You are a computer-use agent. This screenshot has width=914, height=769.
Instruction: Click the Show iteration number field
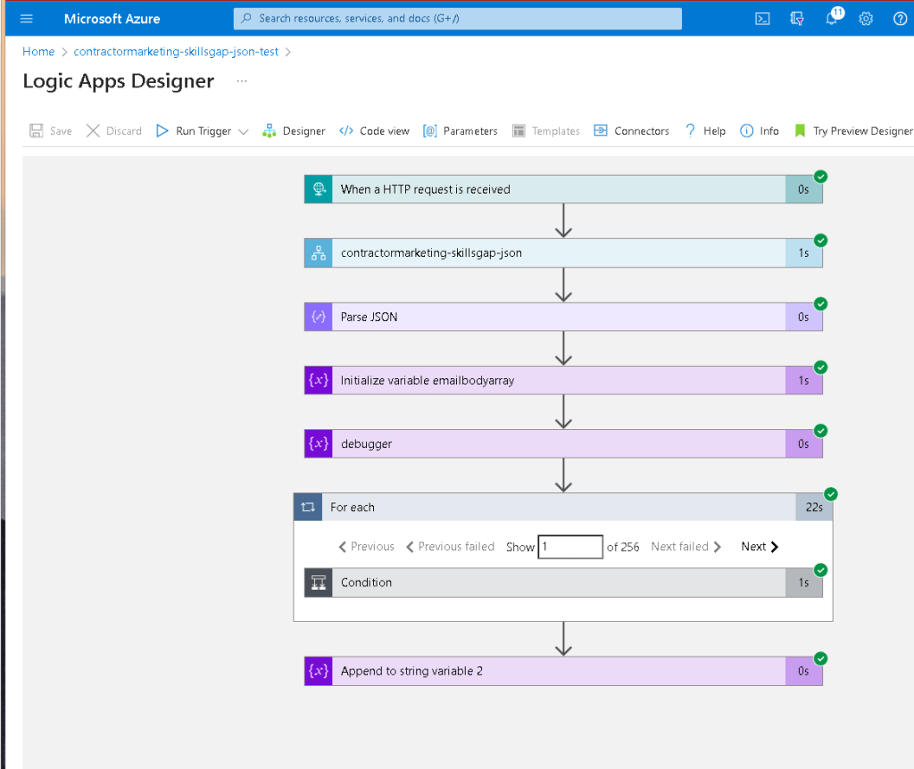pyautogui.click(x=570, y=547)
